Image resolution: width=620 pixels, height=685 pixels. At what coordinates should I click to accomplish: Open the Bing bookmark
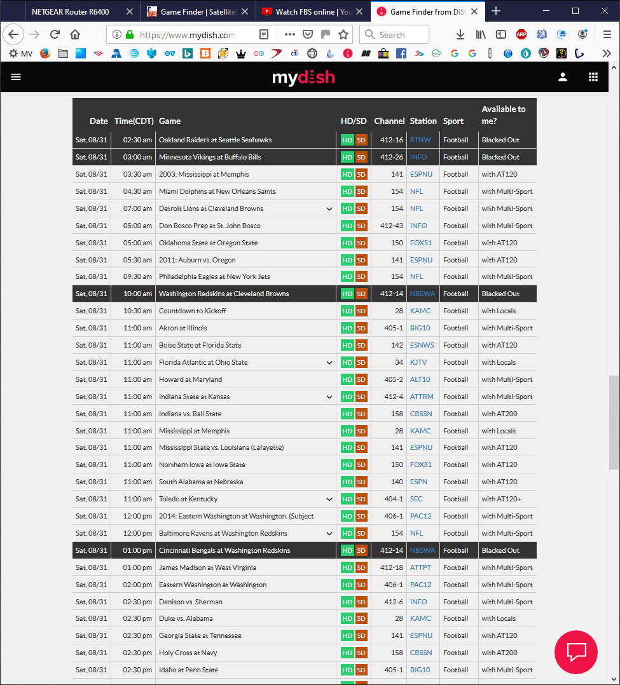pos(188,53)
